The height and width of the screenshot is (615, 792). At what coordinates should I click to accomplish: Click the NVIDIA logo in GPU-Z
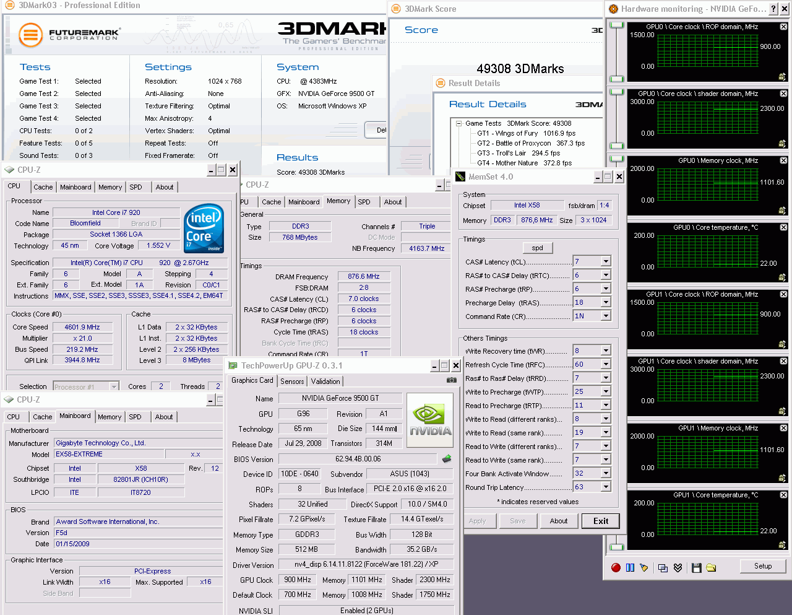tap(430, 420)
